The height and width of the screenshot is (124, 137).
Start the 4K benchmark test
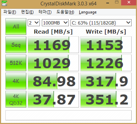point(16,81)
